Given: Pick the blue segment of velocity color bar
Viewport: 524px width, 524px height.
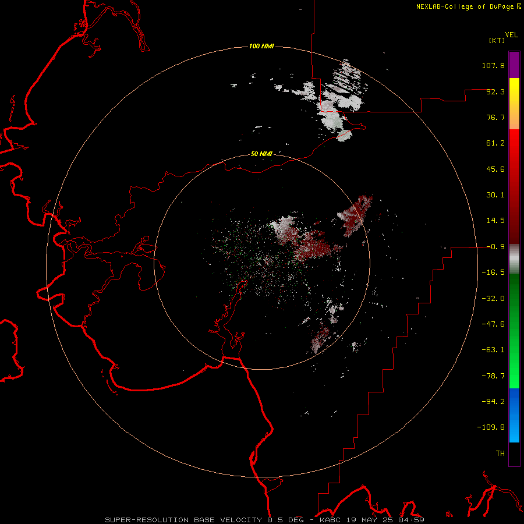Looking at the screenshot, I should 514,415.
